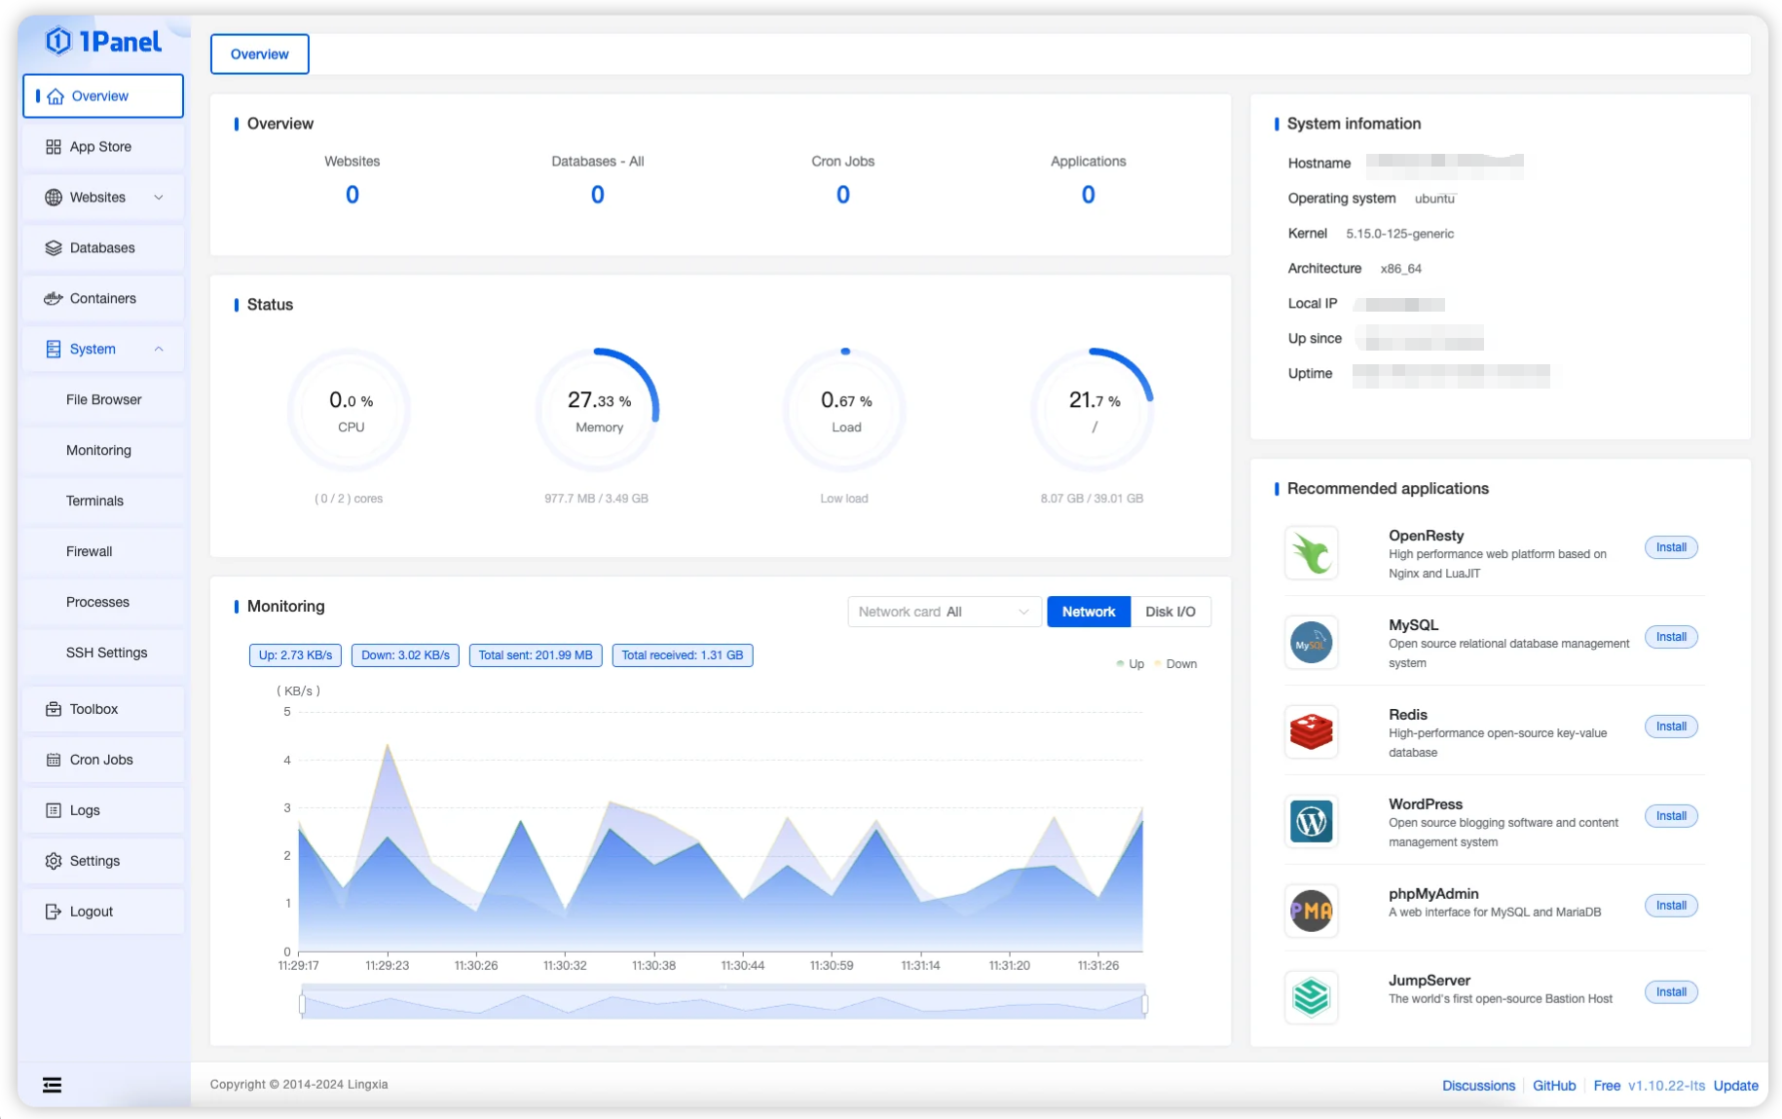Click the Containers docker icon

54,299
